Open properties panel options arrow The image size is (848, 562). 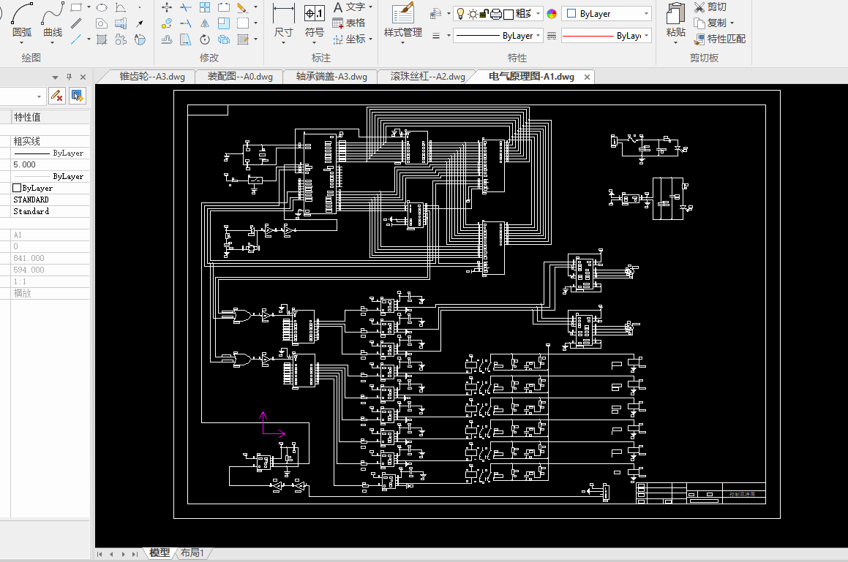coord(55,77)
